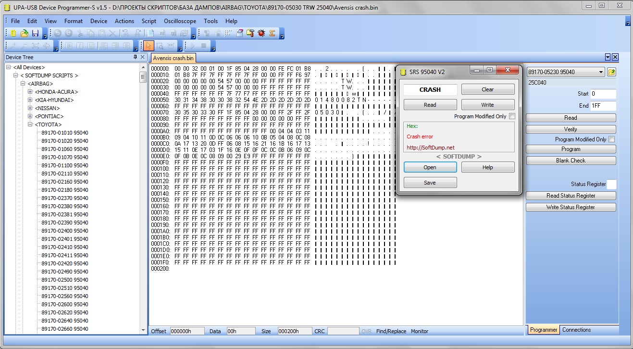Click the red bug debug icon

point(261,33)
